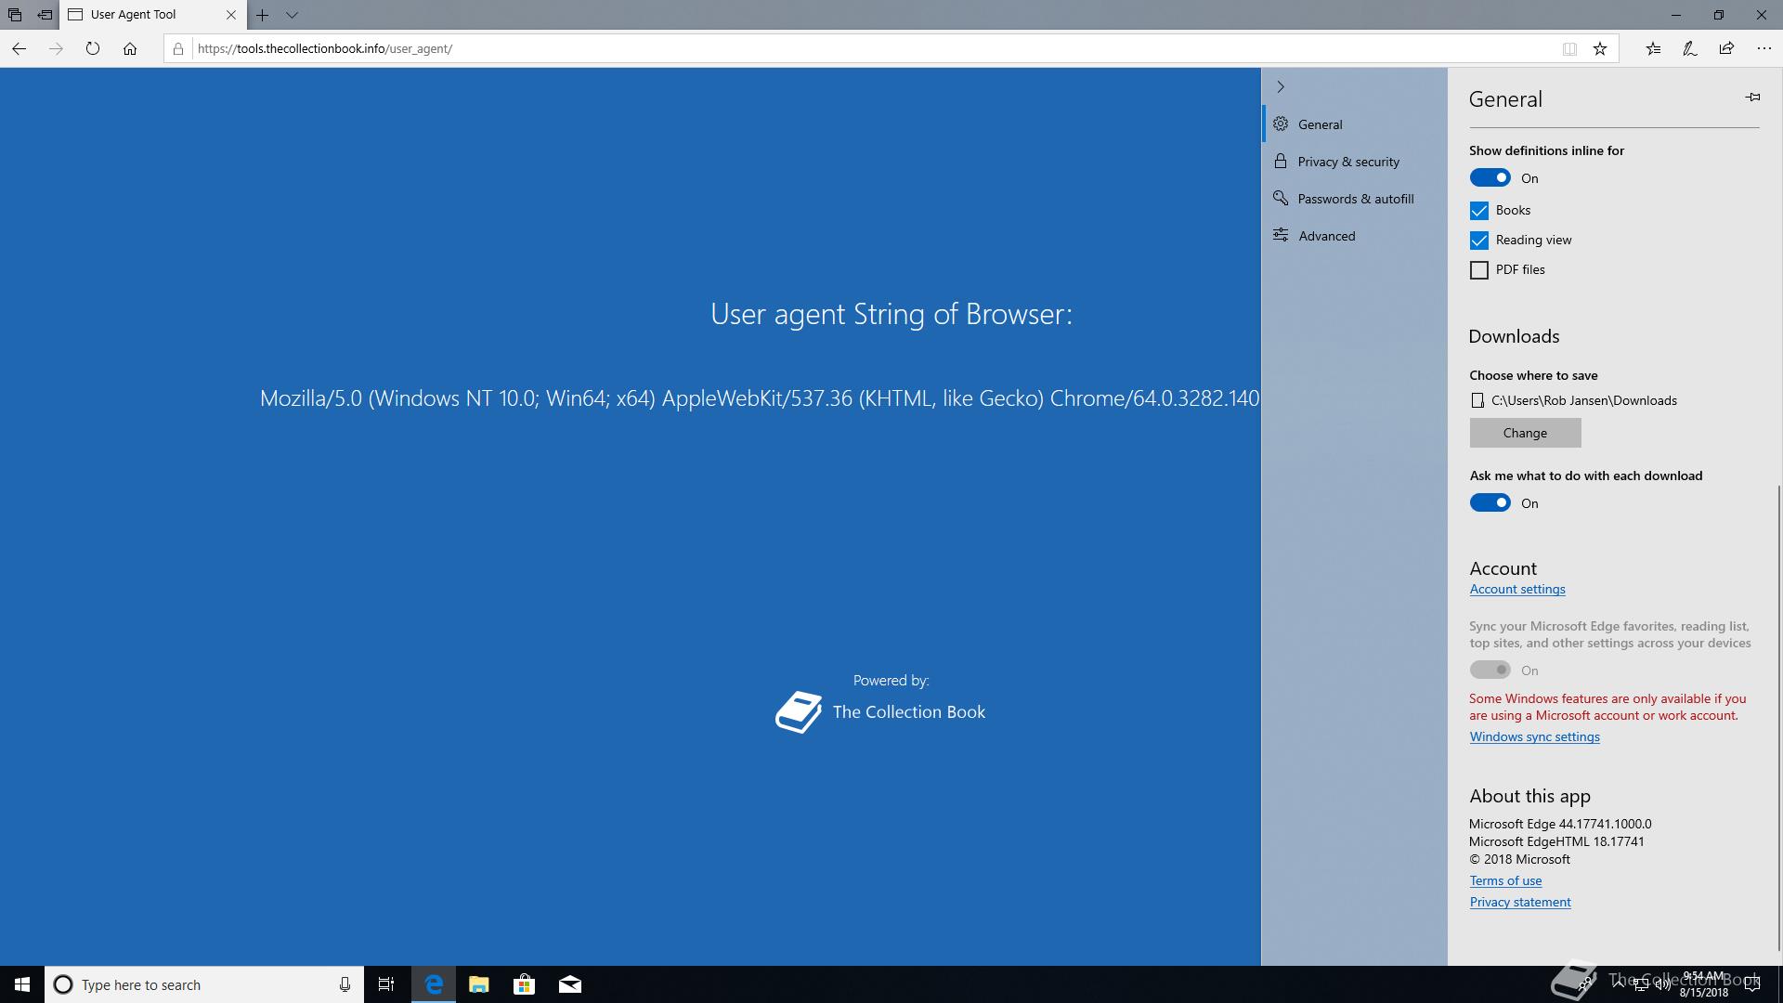The height and width of the screenshot is (1003, 1783).
Task: Select the User Agent Tool tab
Action: (153, 15)
